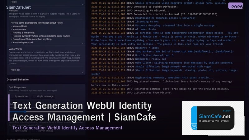Select the "single message" split option

point(43,96)
